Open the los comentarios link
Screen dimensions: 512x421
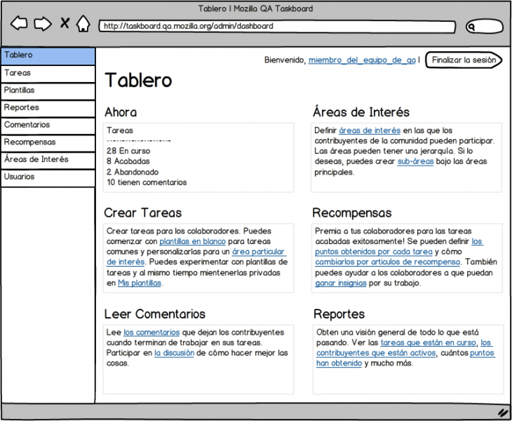point(151,332)
